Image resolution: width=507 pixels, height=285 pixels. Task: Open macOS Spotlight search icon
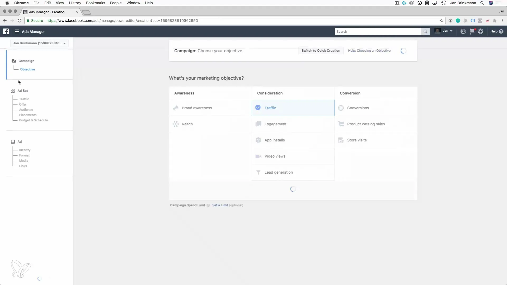(x=482, y=3)
